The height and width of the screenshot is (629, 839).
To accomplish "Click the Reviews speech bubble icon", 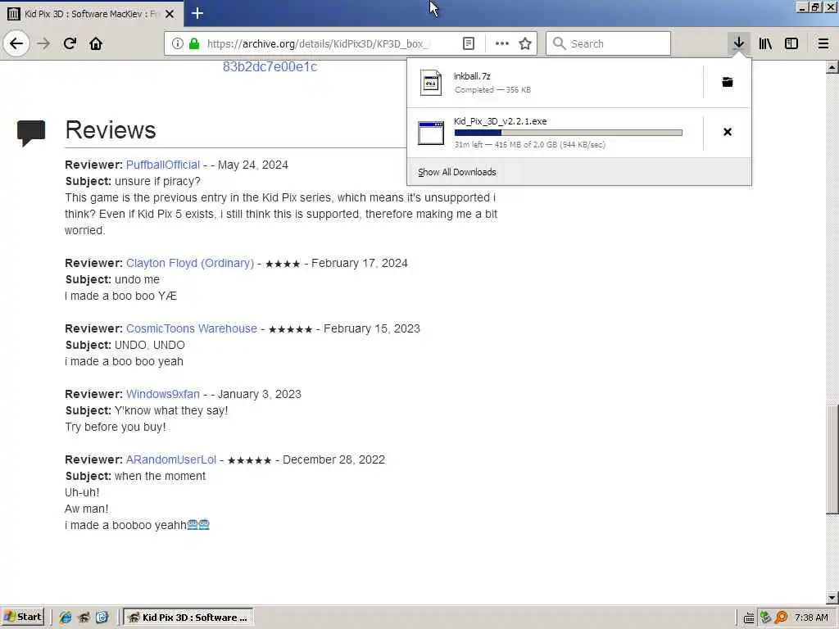I will coord(31,133).
